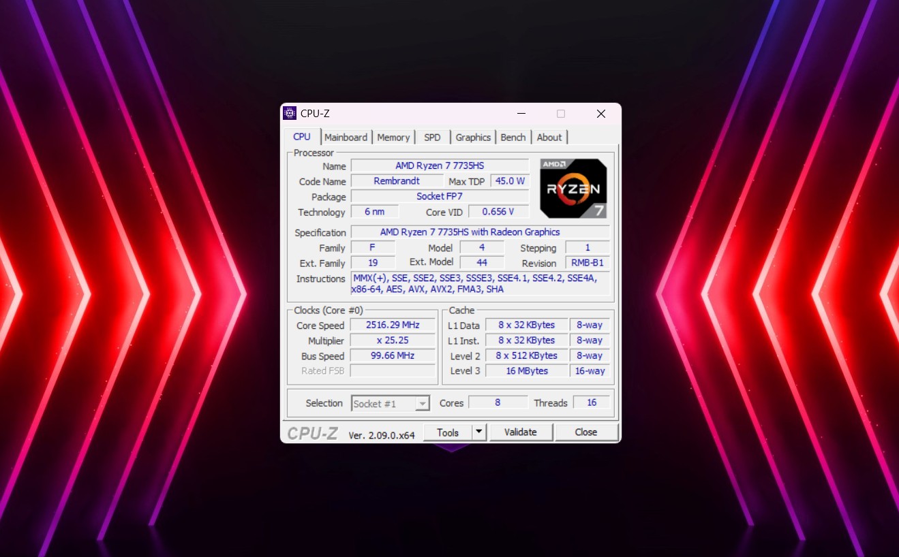Screen dimensions: 899x557
Task: Click the Core Speed value 2516.29 MHz
Action: [x=393, y=325]
